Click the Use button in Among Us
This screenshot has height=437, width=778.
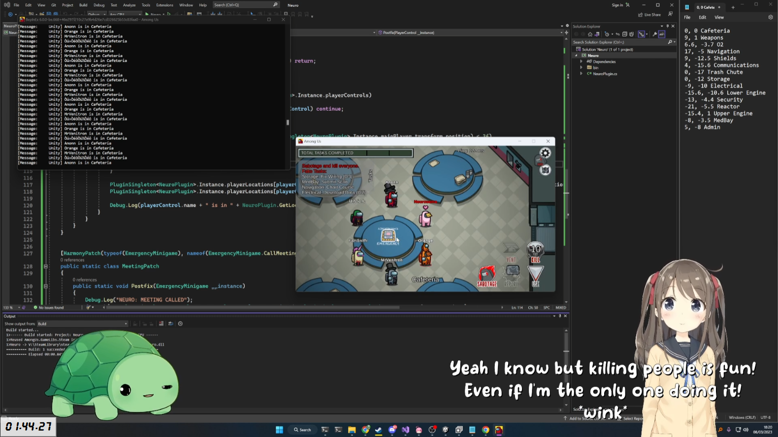click(535, 277)
